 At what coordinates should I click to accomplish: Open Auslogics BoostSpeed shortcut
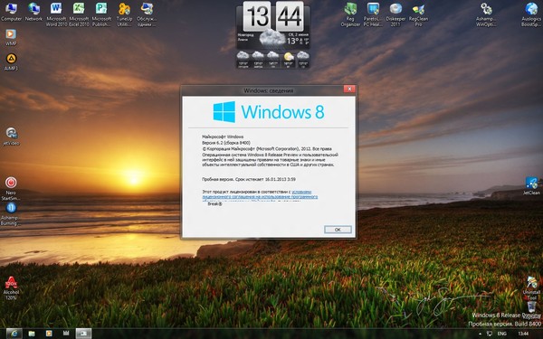coord(531,14)
